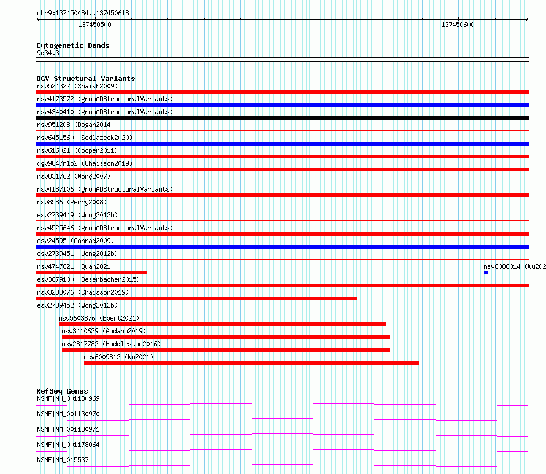The image size is (546, 474).
Task: Click the RefSeq Genes track title
Action: [x=62, y=391]
